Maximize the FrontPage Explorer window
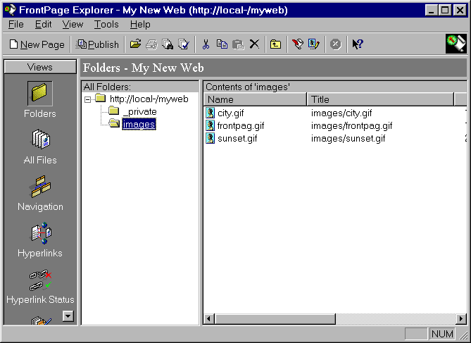The height and width of the screenshot is (343, 471). point(445,11)
